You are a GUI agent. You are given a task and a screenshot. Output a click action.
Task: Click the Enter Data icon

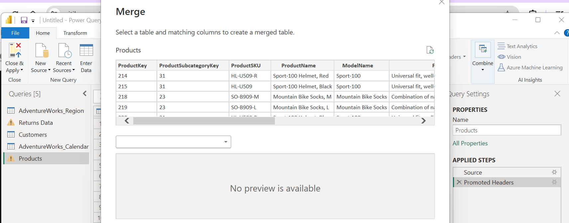(86, 50)
